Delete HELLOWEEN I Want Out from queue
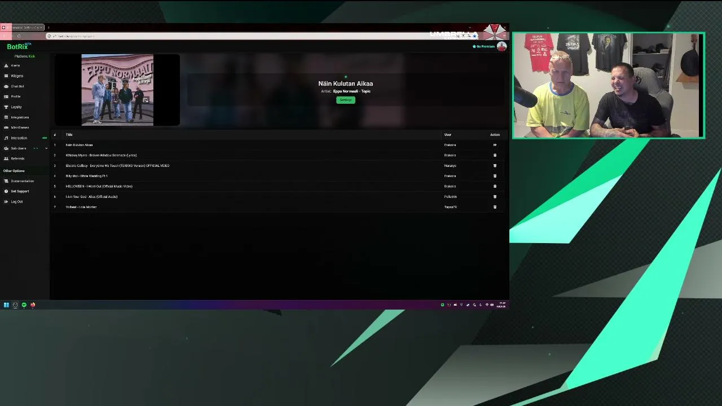Viewport: 722px width, 406px height. tap(495, 186)
